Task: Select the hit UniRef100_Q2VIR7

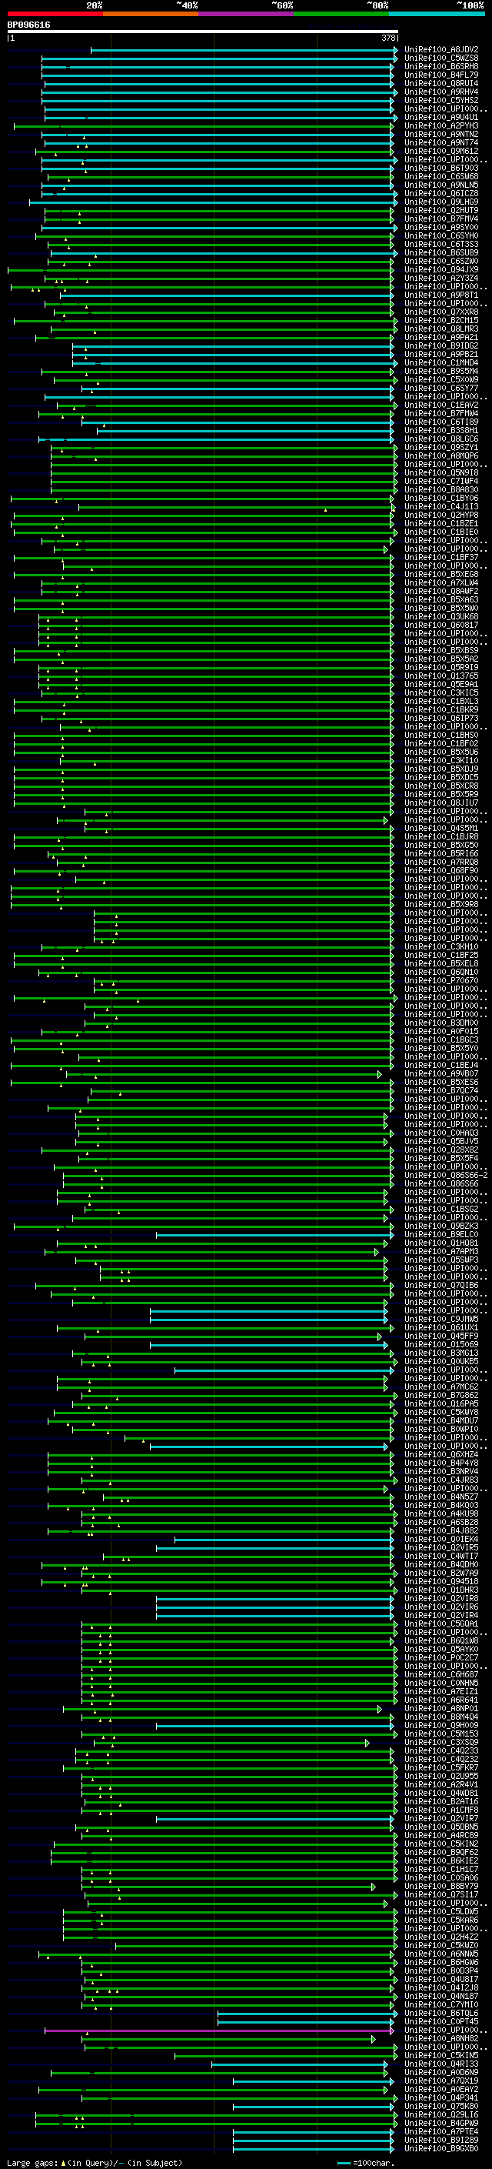Action: pos(441,1818)
